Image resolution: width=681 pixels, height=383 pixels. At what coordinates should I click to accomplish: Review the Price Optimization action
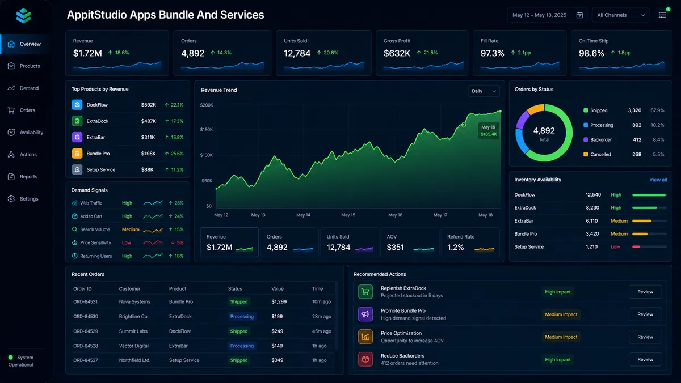[x=645, y=337]
